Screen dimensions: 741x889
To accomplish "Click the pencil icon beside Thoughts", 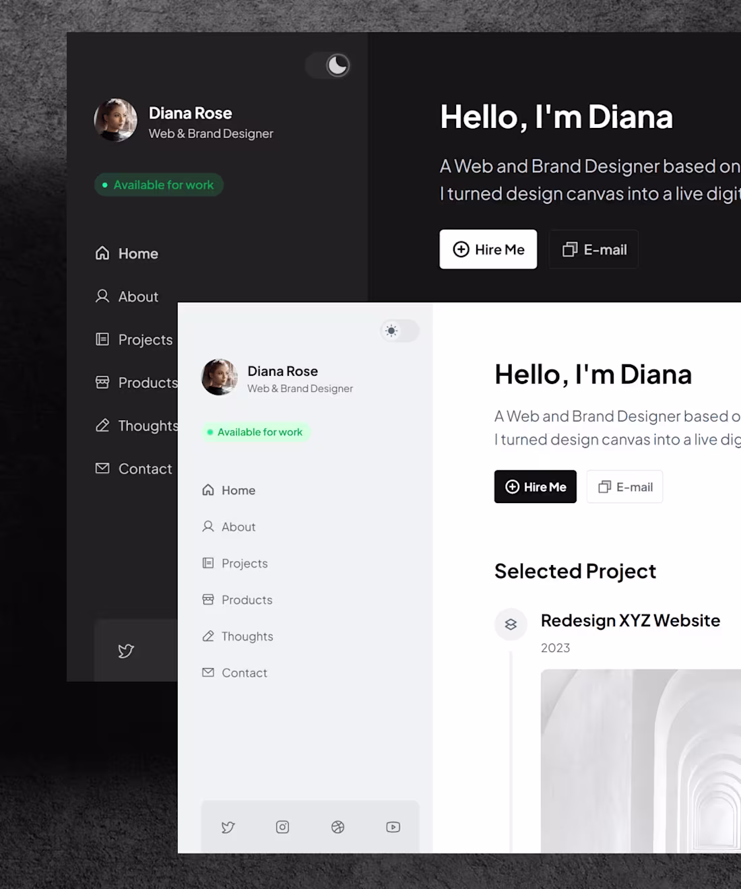I will 208,636.
